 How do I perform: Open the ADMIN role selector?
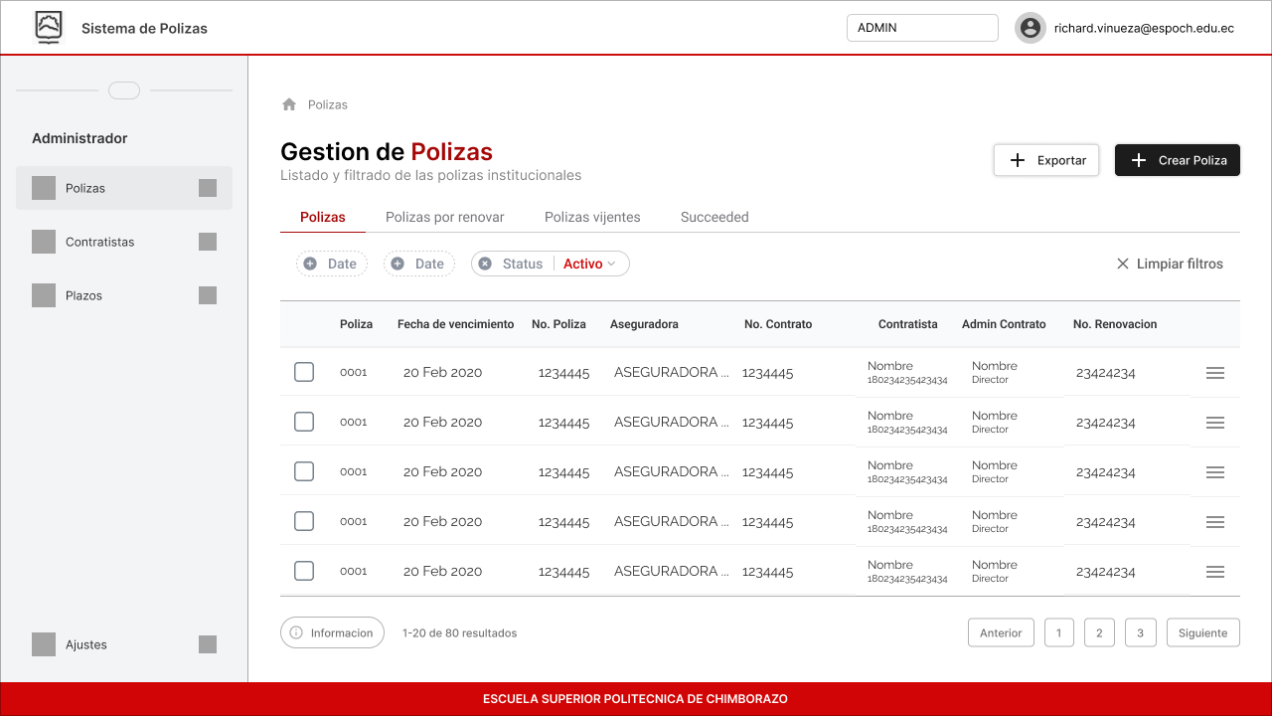pyautogui.click(x=921, y=28)
